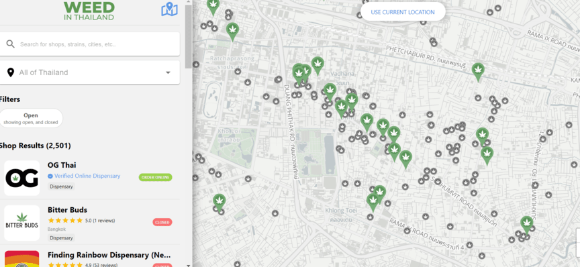580x267 pixels.
Task: Click the Dispensary tag under Bitter Buds
Action: [x=61, y=237]
